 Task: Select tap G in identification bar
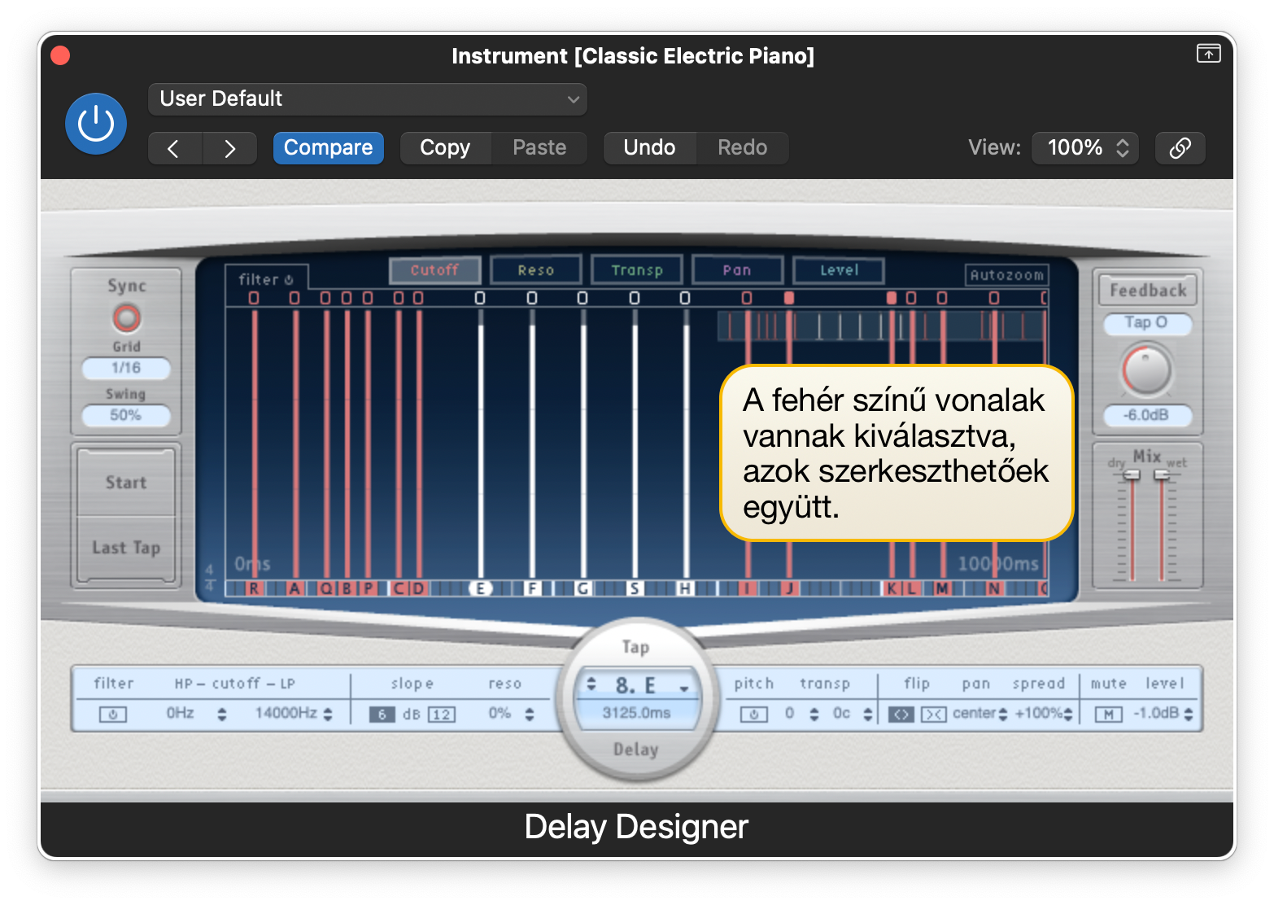583,588
